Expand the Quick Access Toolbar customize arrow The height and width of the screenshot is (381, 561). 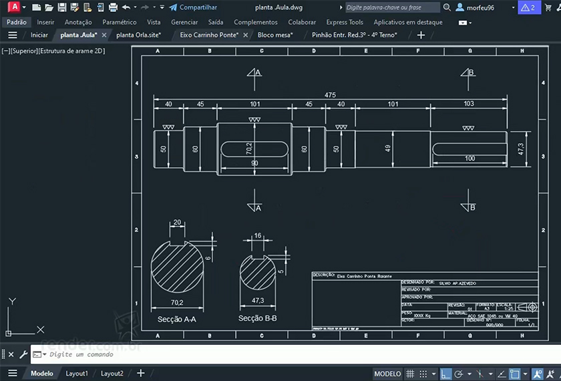pos(161,7)
